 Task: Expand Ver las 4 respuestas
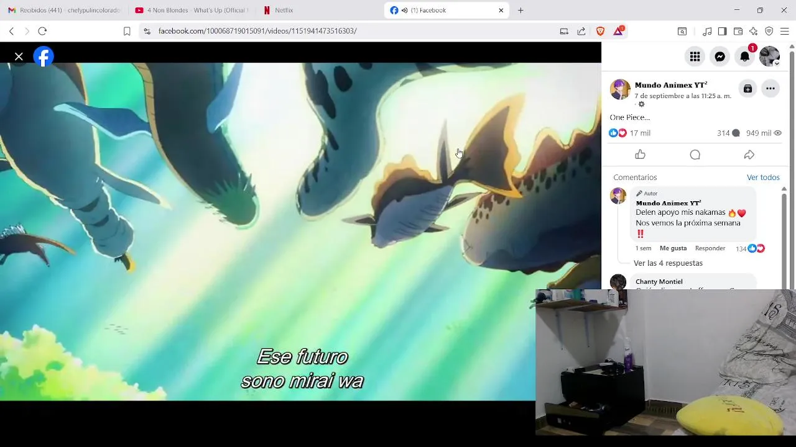(x=668, y=263)
